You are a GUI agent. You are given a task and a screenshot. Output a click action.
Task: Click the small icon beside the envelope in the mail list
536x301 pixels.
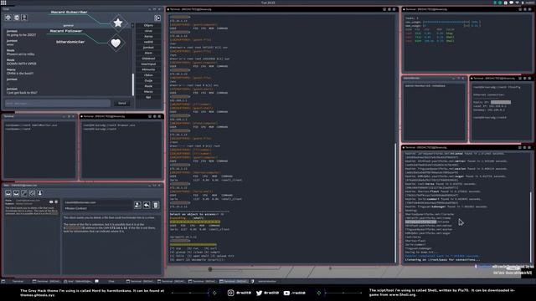[56, 202]
